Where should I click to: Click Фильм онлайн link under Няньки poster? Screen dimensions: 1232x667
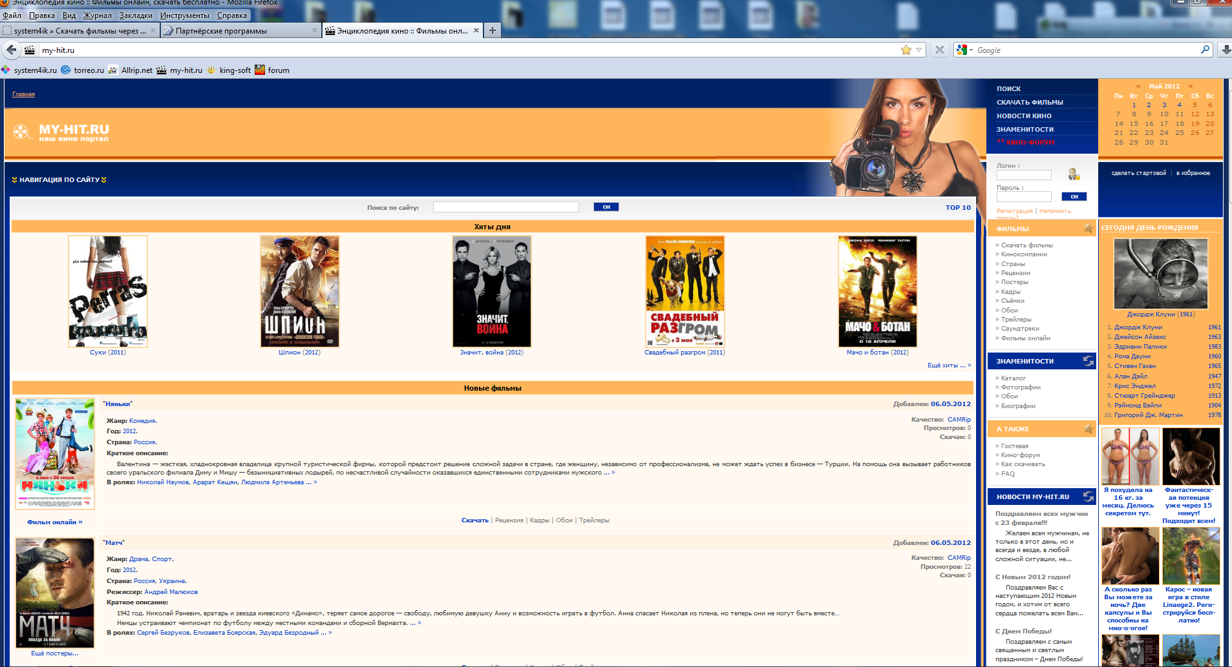click(55, 522)
